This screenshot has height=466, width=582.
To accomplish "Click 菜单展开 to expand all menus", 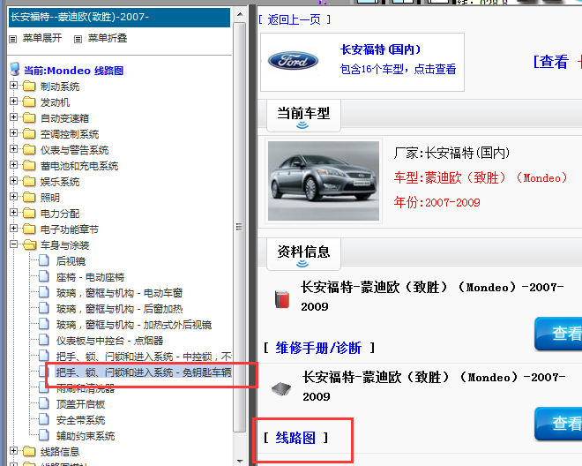I will click(42, 38).
